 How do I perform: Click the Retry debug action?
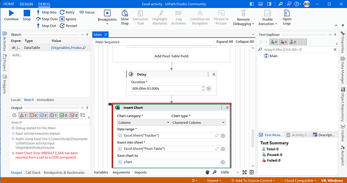[67, 12]
